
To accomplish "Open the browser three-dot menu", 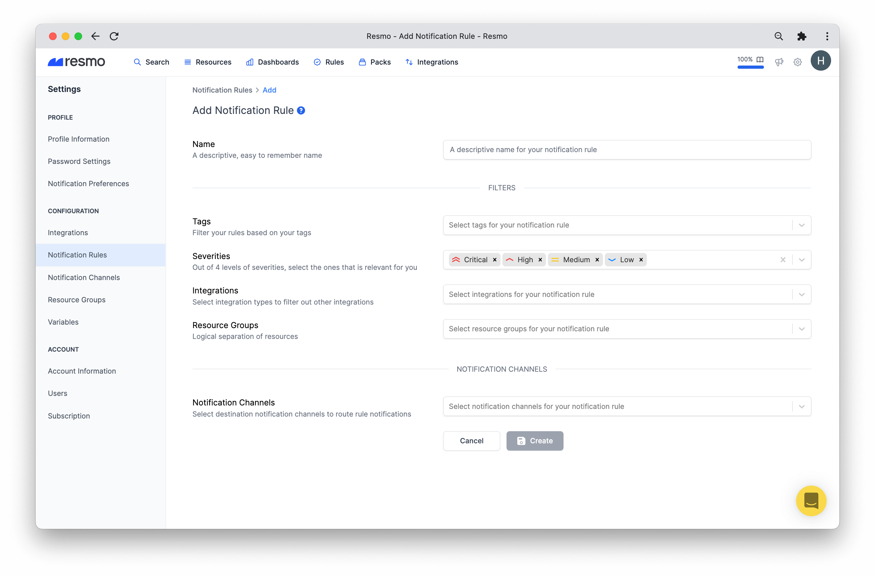I will (x=827, y=36).
